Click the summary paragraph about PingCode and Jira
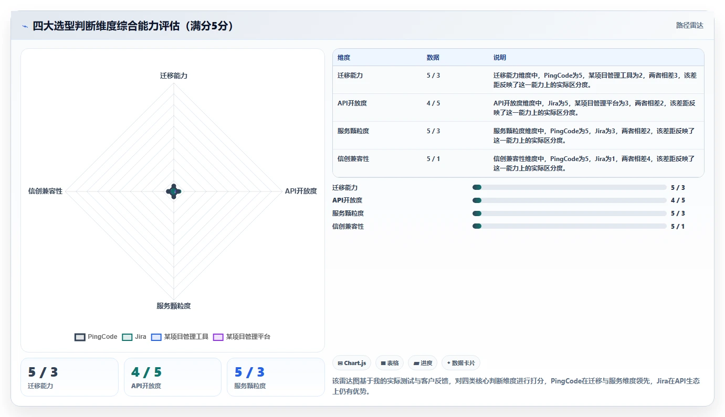The width and height of the screenshot is (725, 417). (x=516, y=386)
